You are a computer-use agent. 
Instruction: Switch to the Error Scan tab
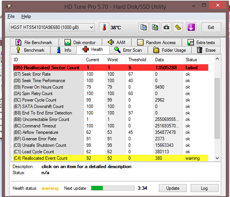129,50
